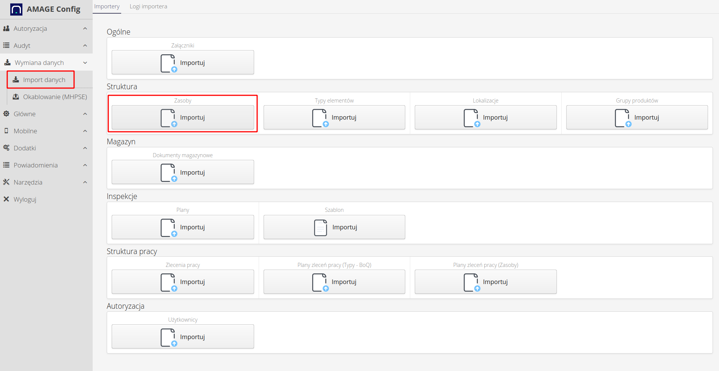Screen dimensions: 719x371
Task: Expand the Audyt section chevron
Action: coord(85,46)
